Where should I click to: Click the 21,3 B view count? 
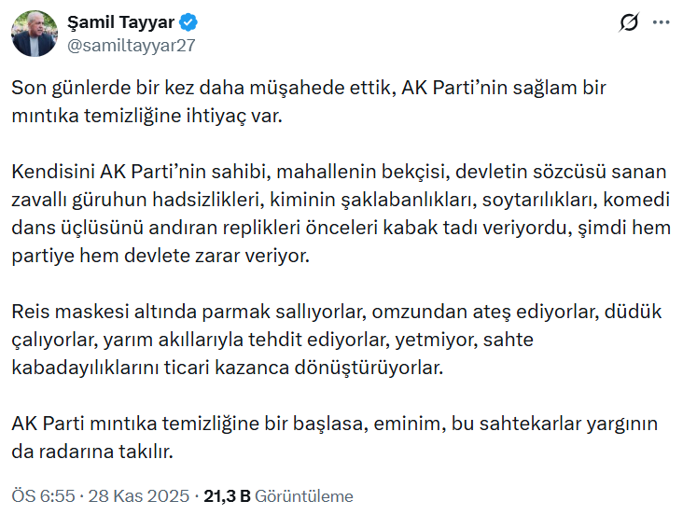pos(228,495)
